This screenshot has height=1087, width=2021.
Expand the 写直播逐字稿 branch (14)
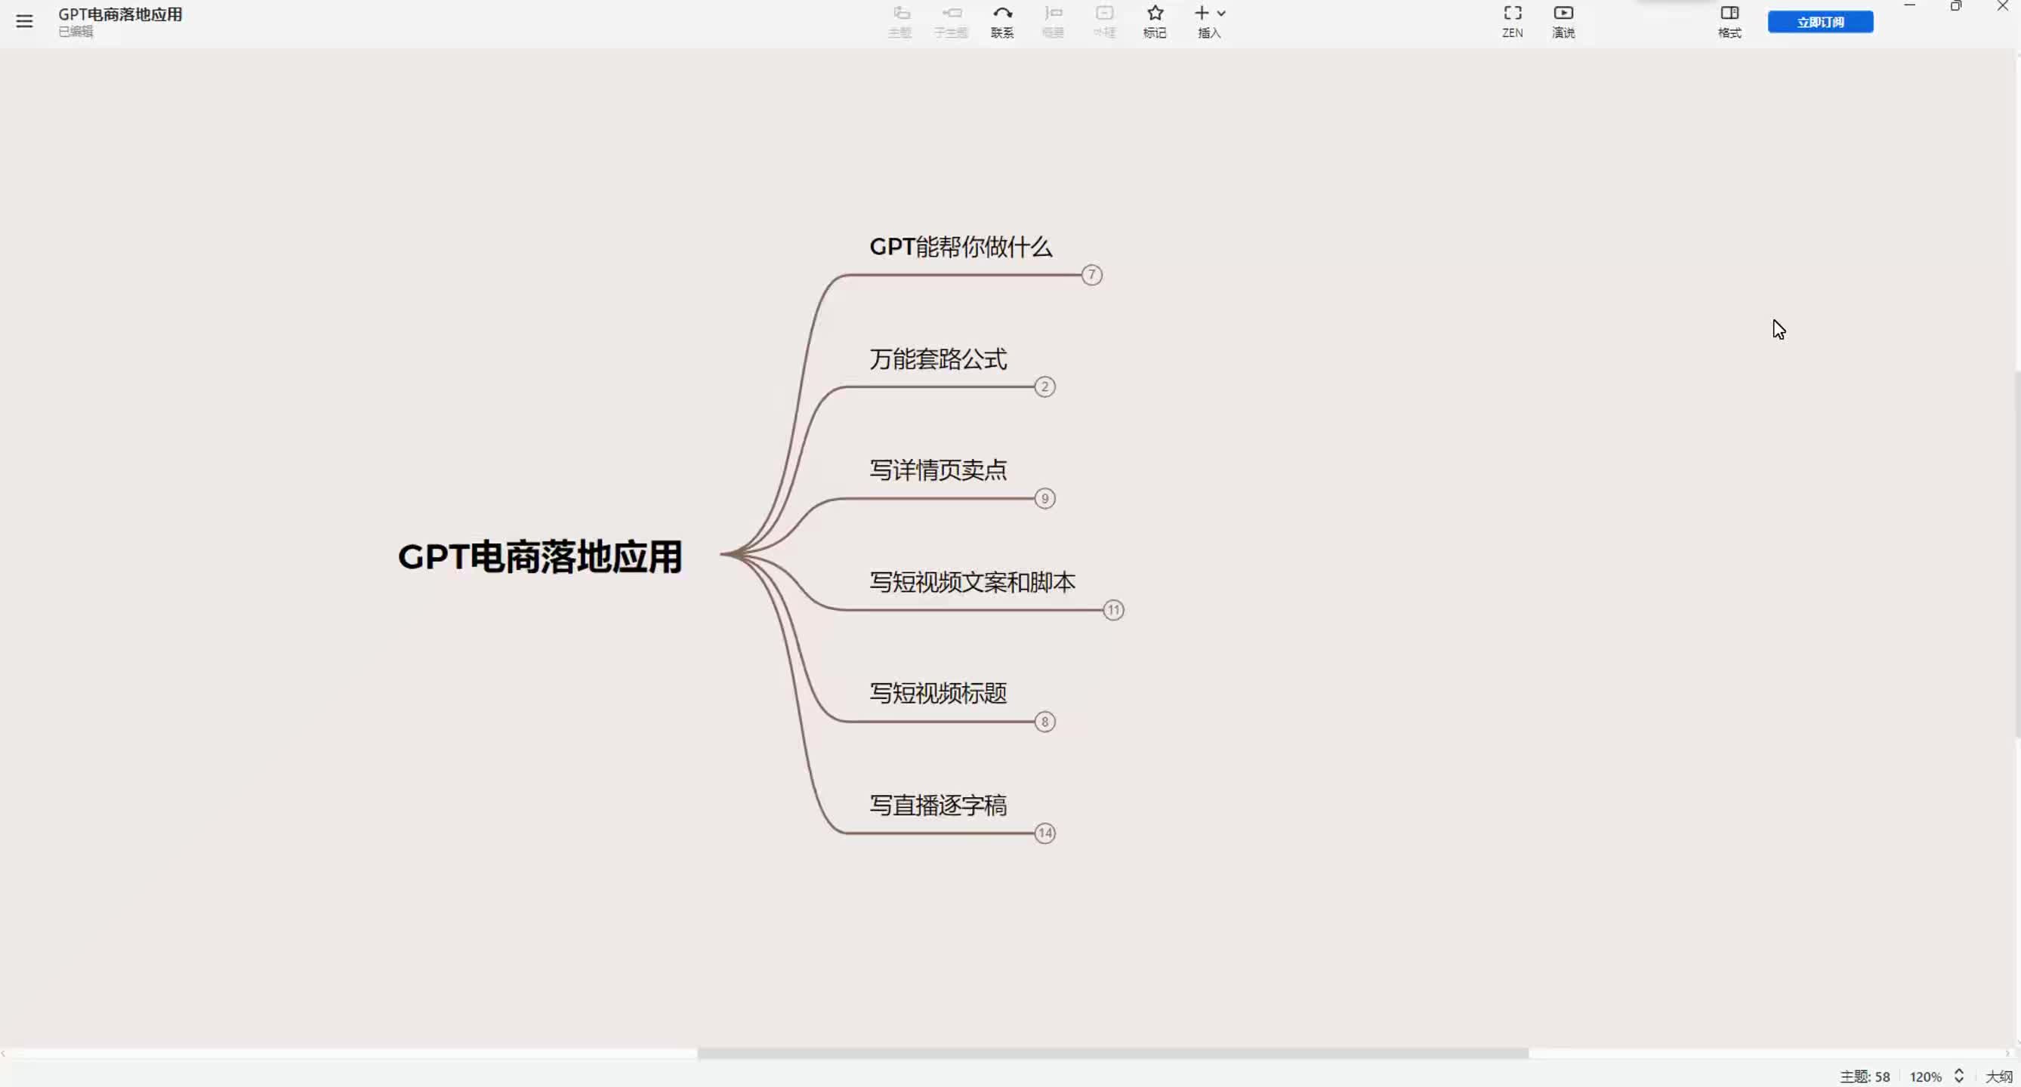click(1044, 833)
